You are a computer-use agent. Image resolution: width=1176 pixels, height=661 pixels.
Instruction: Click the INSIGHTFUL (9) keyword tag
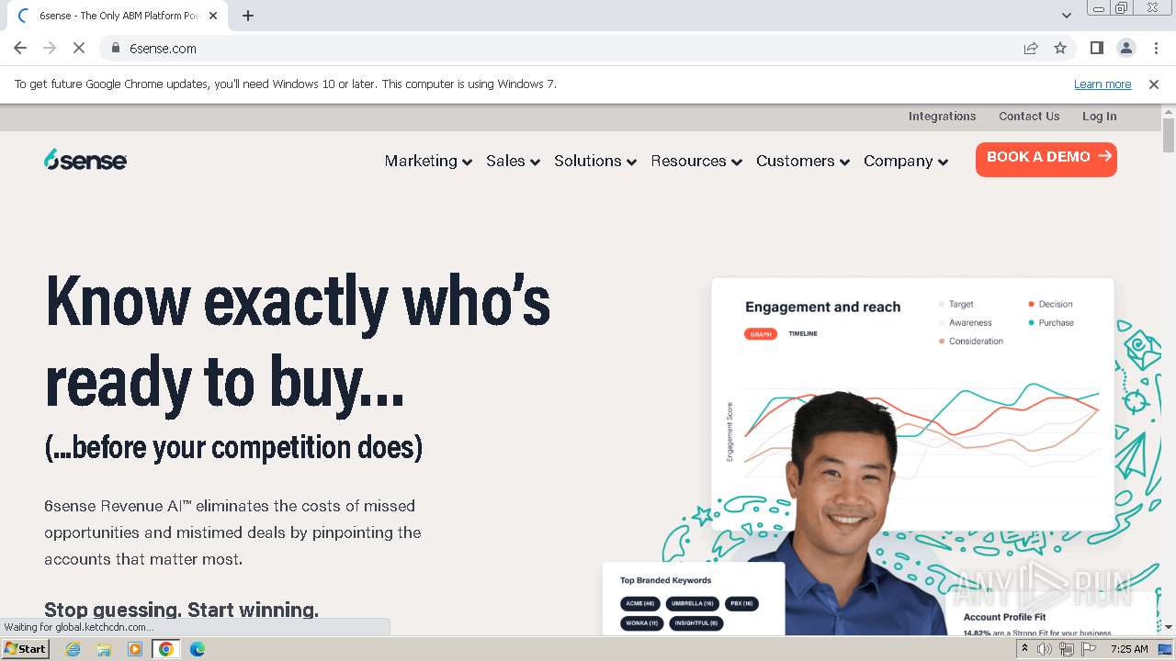[x=696, y=622]
